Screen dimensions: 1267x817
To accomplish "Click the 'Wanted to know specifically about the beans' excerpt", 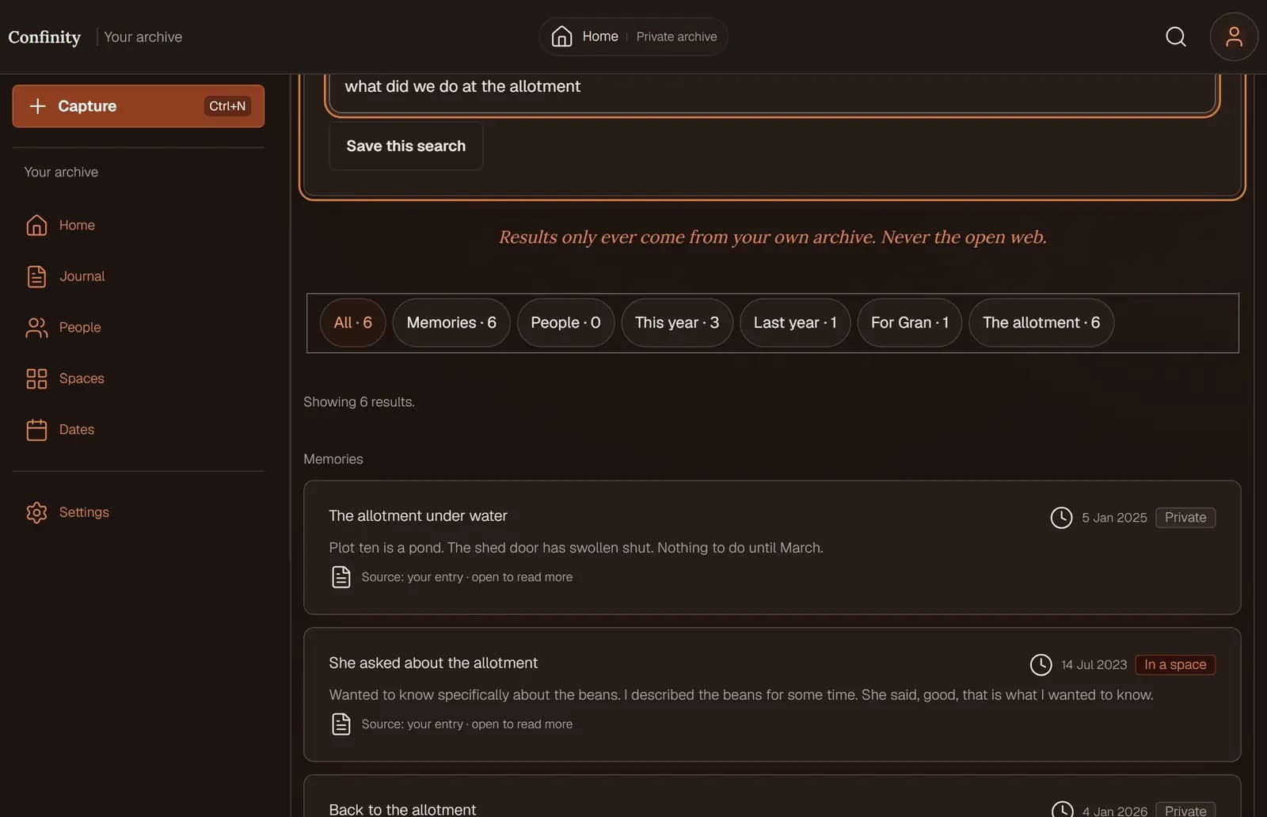I will 741,695.
